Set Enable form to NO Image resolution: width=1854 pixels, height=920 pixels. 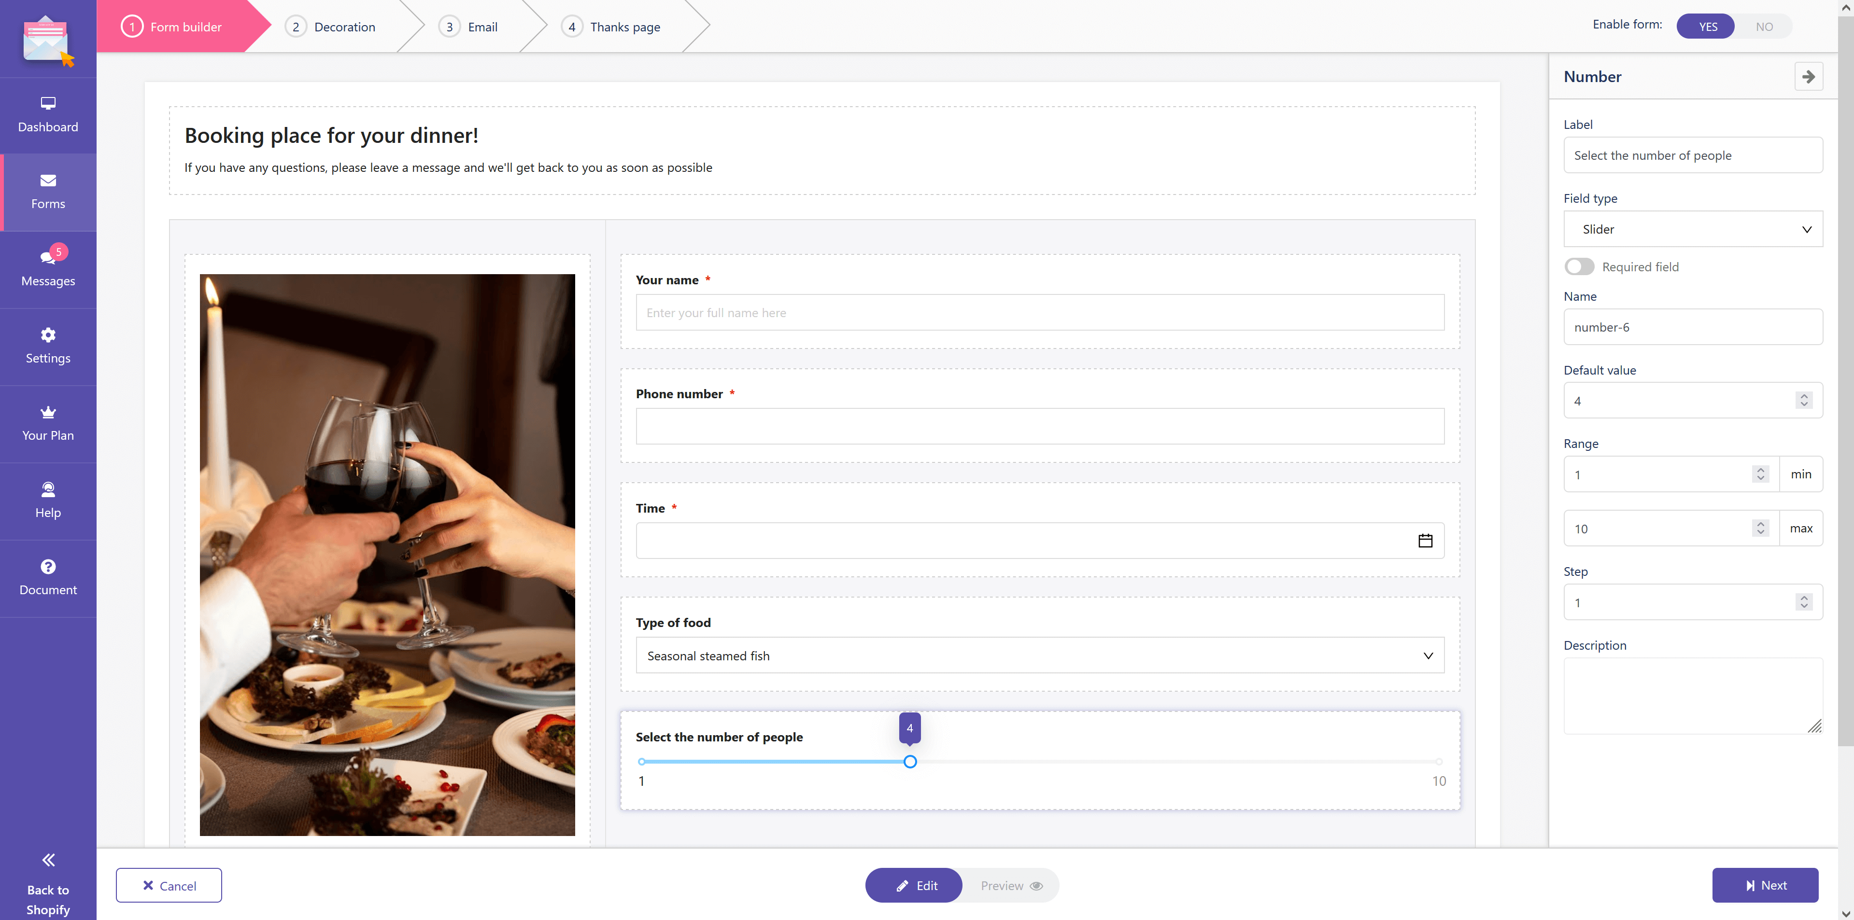pyautogui.click(x=1763, y=27)
